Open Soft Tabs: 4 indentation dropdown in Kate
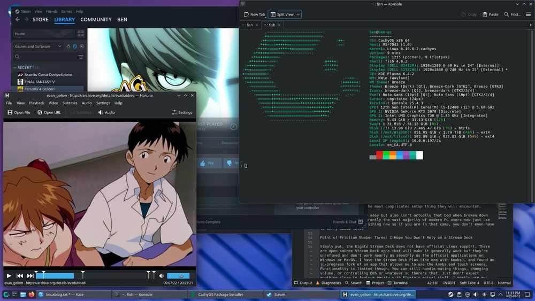Image resolution: width=535 pixels, height=301 pixels. 469,283
